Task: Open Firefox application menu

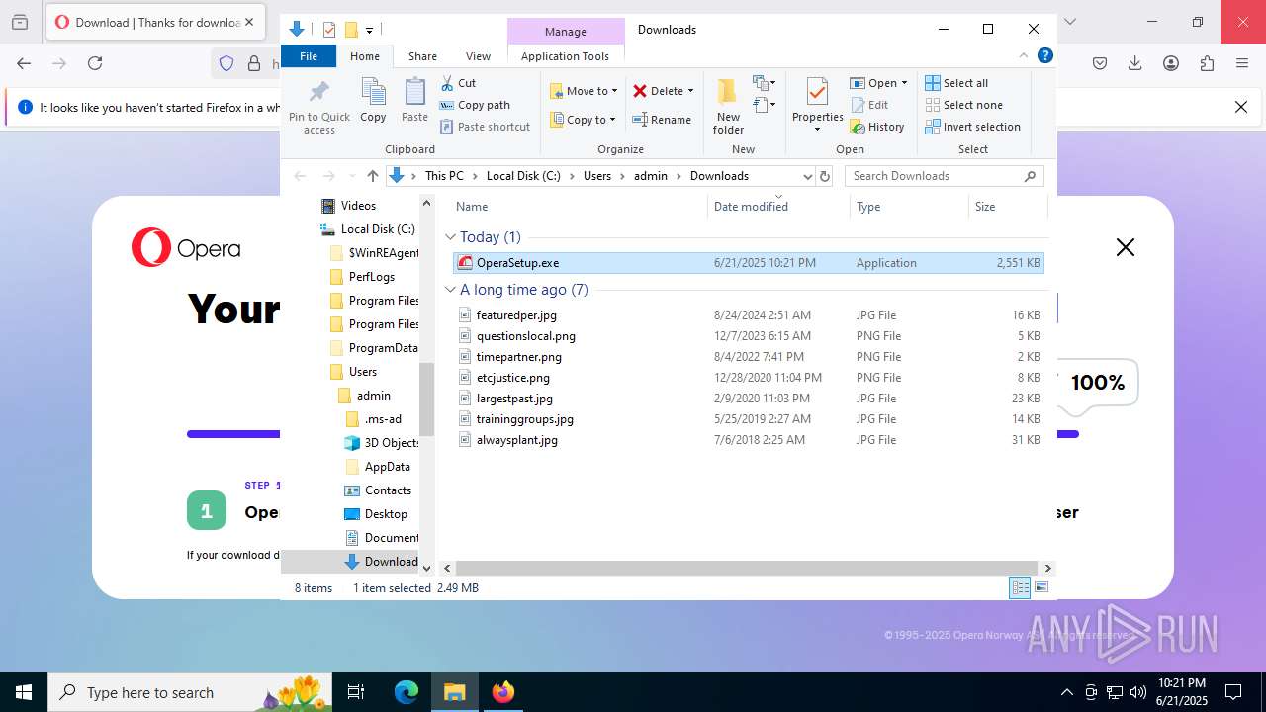Action: [x=1242, y=63]
